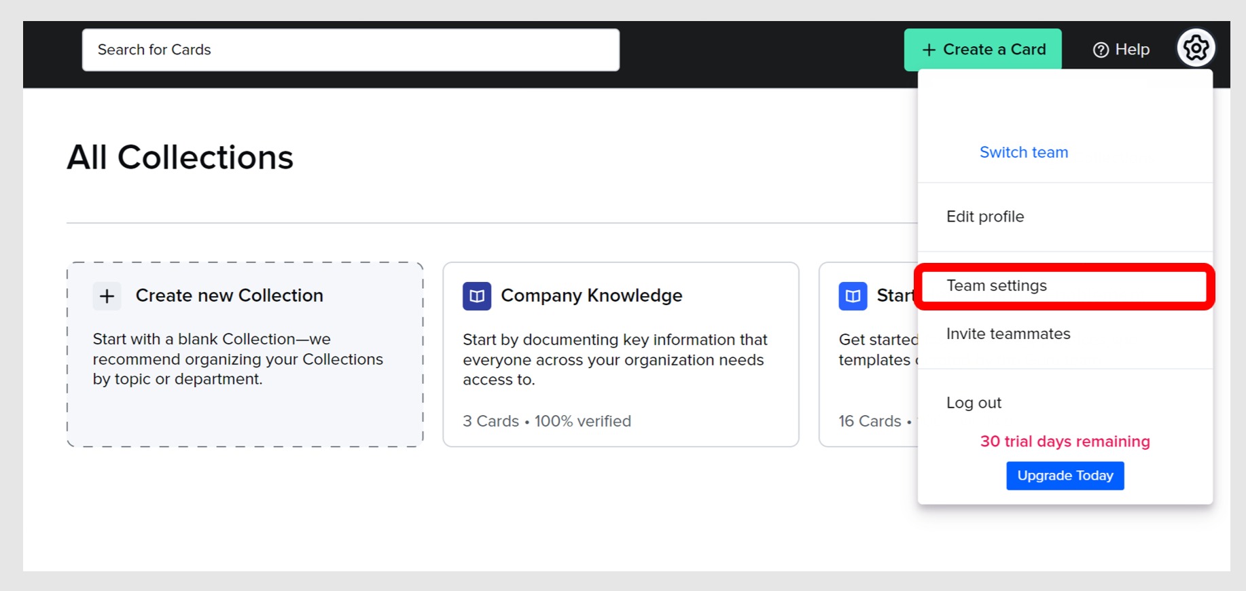Screen dimensions: 1246x591
Task: Log out from the account menu
Action: pos(974,403)
